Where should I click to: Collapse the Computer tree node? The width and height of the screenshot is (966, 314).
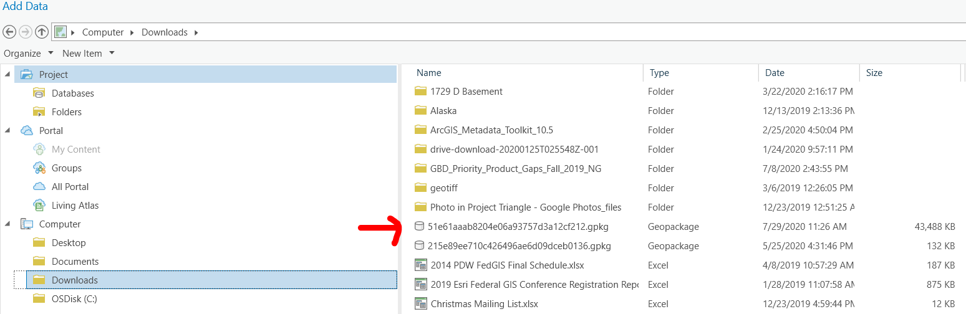tap(7, 224)
